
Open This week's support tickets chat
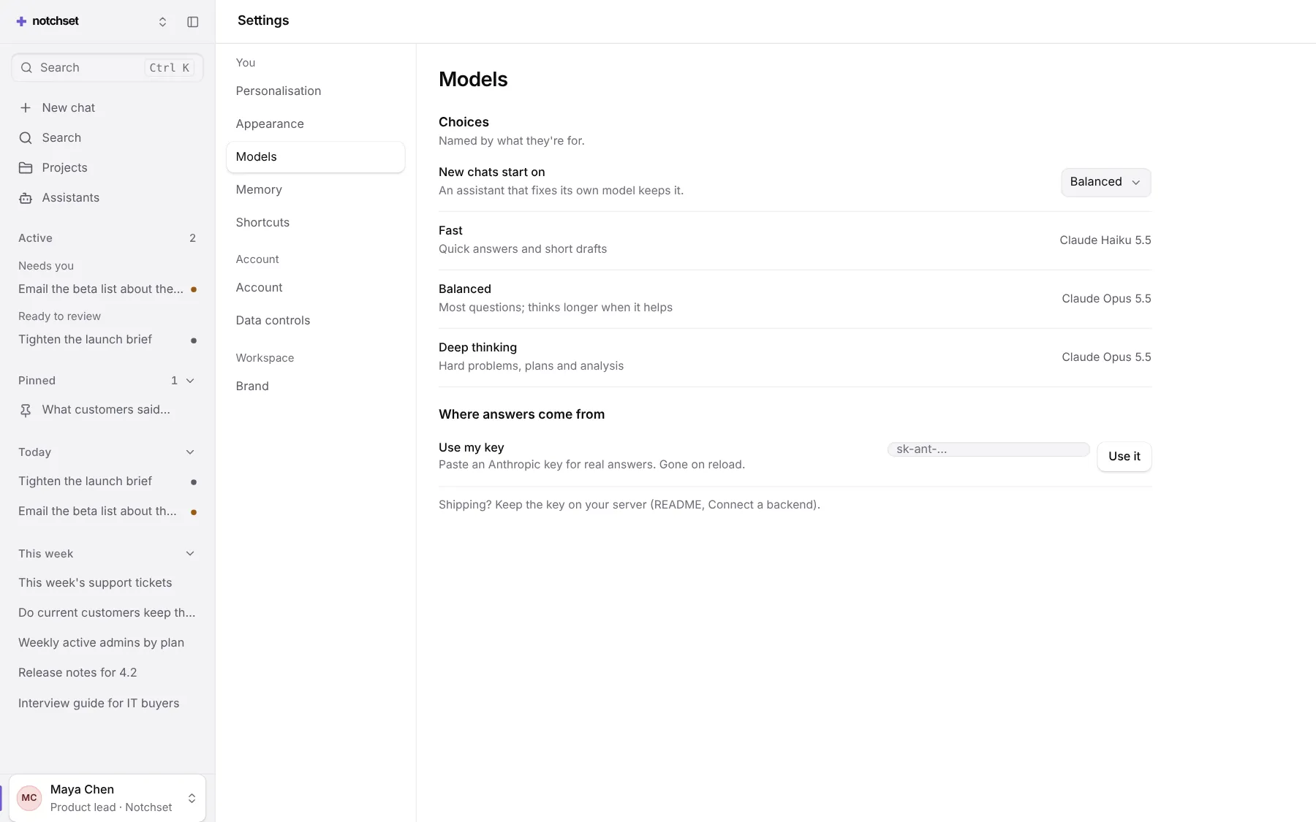[x=107, y=583]
